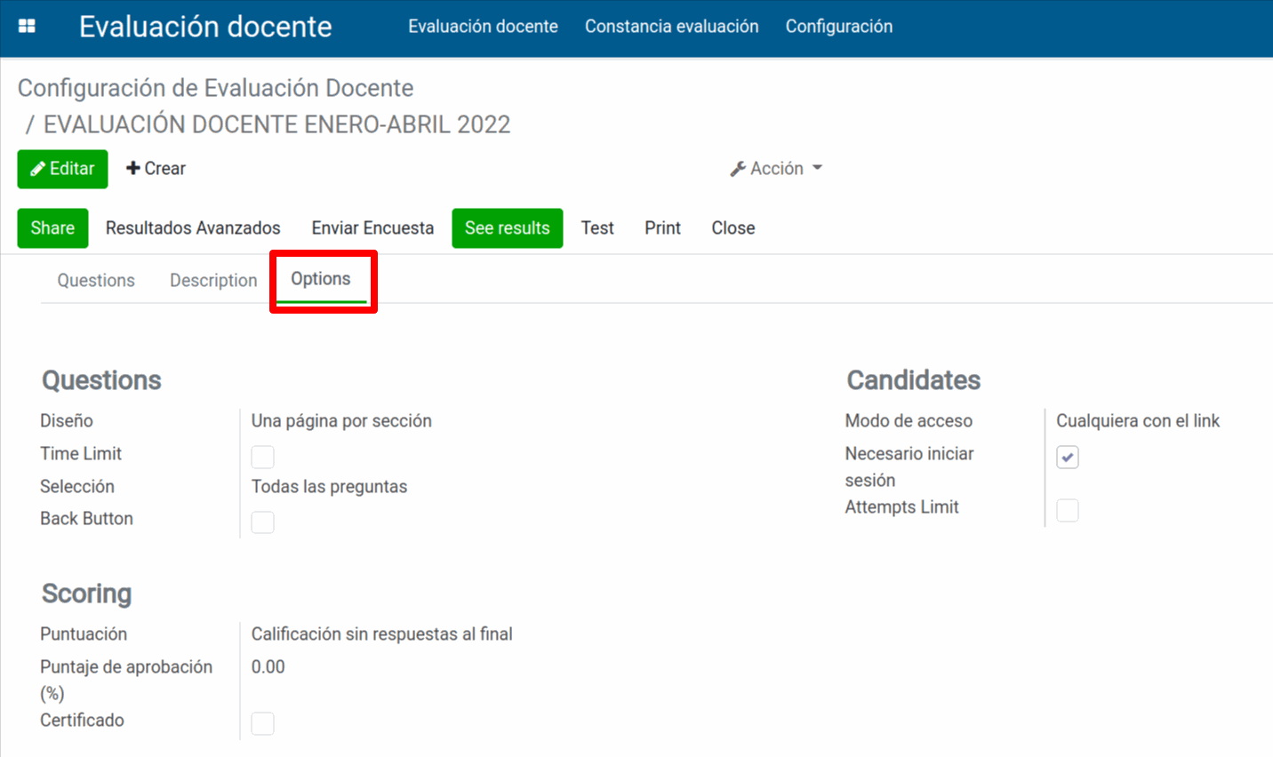Click Enviar Encuesta button
Screen dimensions: 1273x757
(372, 228)
